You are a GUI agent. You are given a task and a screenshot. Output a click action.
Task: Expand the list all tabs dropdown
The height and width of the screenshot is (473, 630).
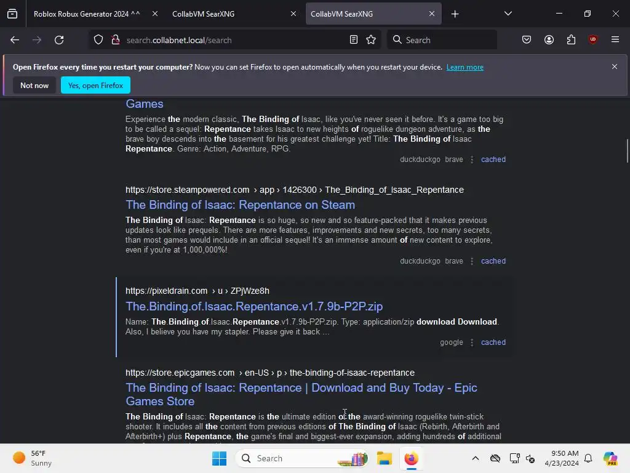tap(508, 14)
